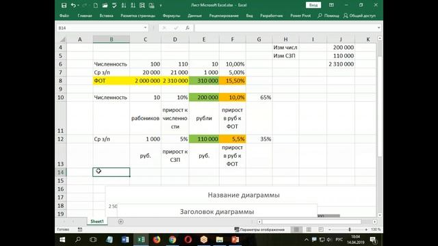Save the workbook with the floppy icon

pos(64,5)
